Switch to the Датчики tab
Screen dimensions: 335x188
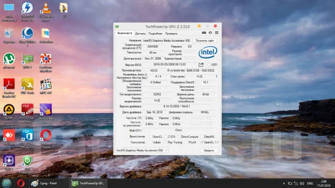click(140, 33)
